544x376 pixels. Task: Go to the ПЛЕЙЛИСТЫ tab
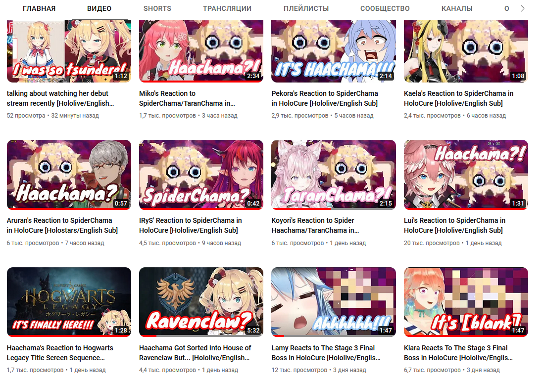tap(306, 9)
